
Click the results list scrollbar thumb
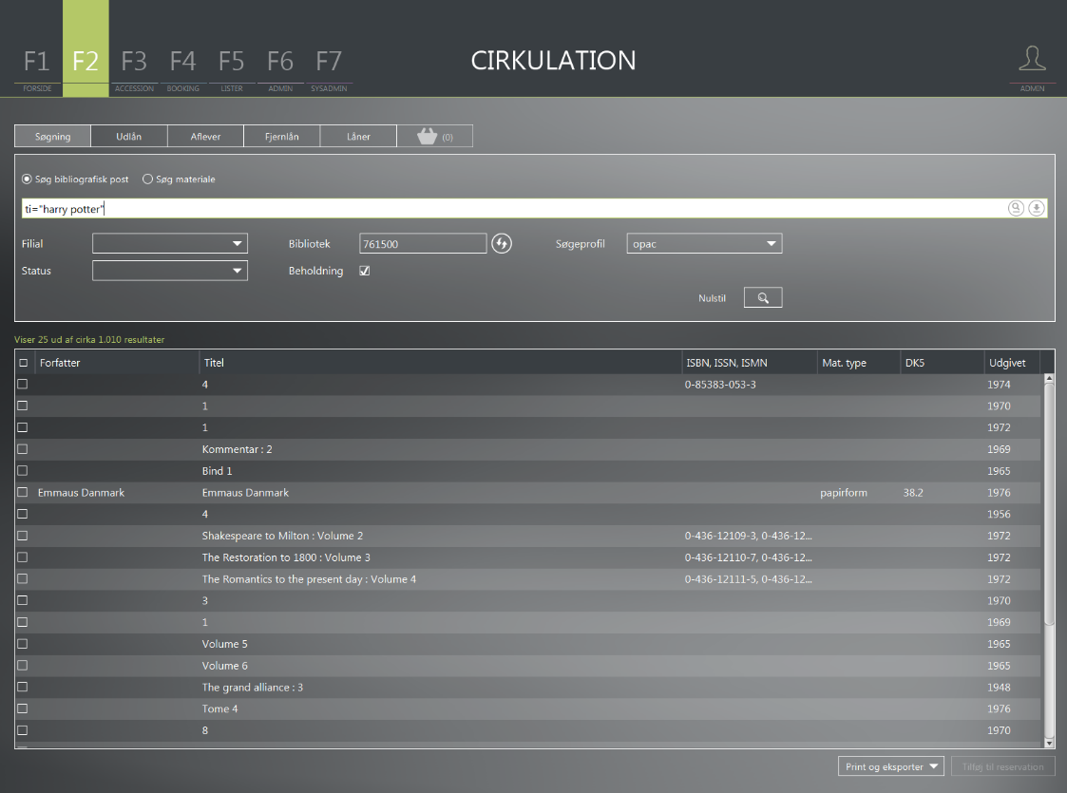pyautogui.click(x=1049, y=503)
